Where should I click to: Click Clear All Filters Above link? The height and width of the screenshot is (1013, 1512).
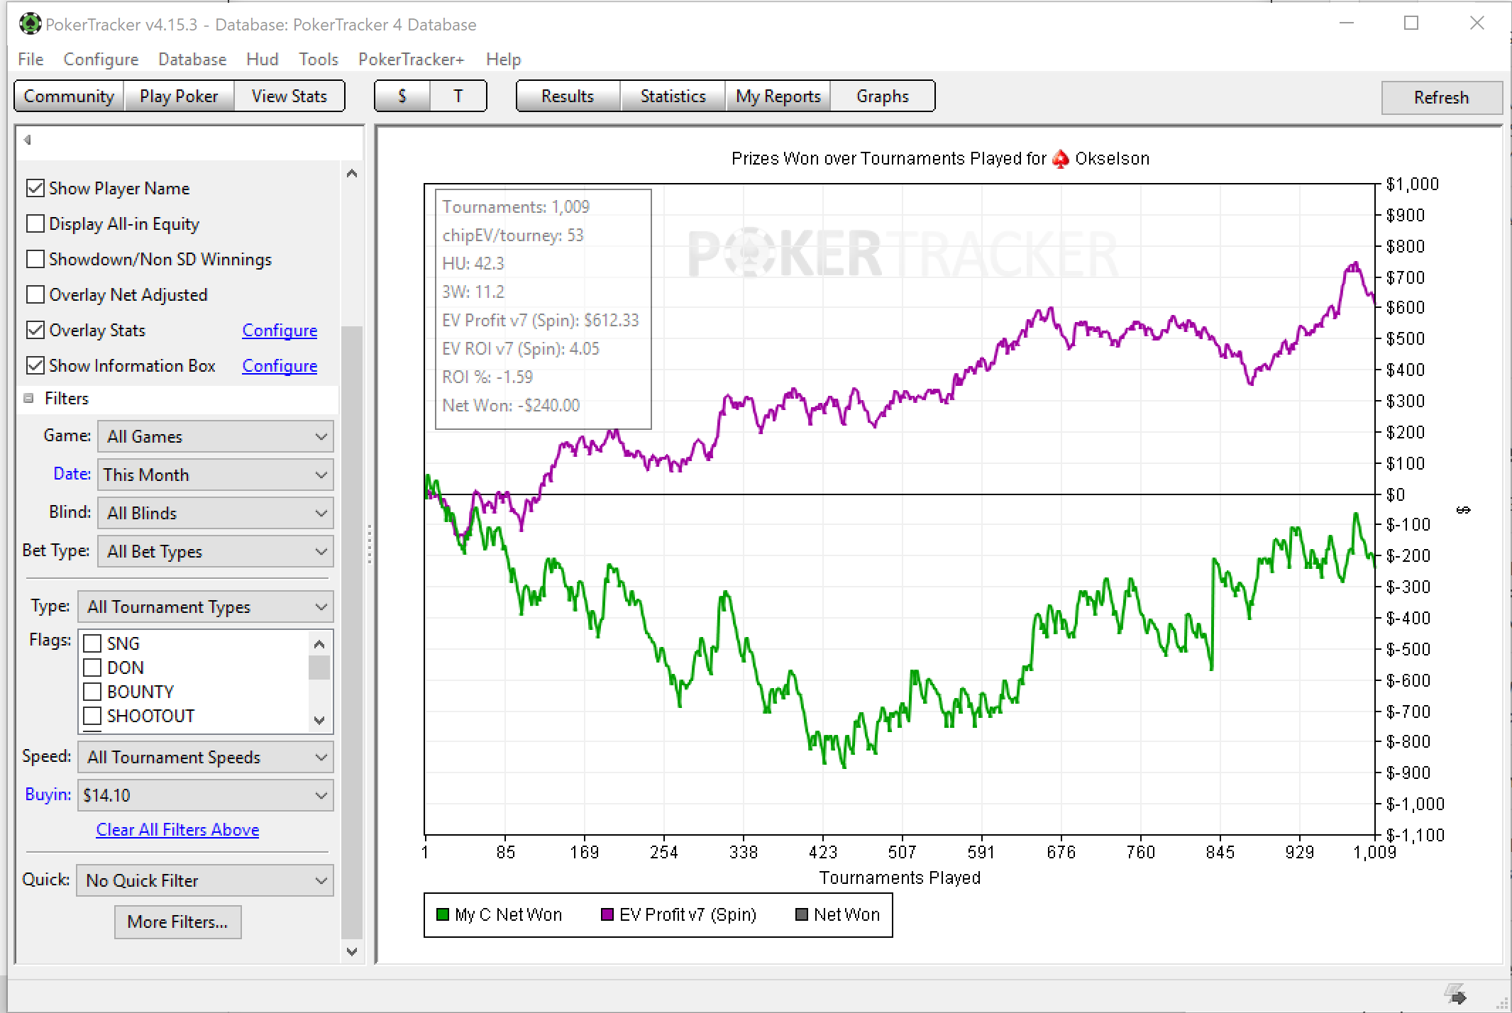point(177,830)
